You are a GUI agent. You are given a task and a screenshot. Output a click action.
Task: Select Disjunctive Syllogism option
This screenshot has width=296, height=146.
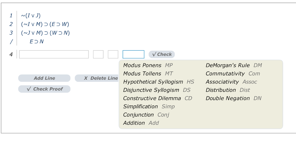[157, 90]
